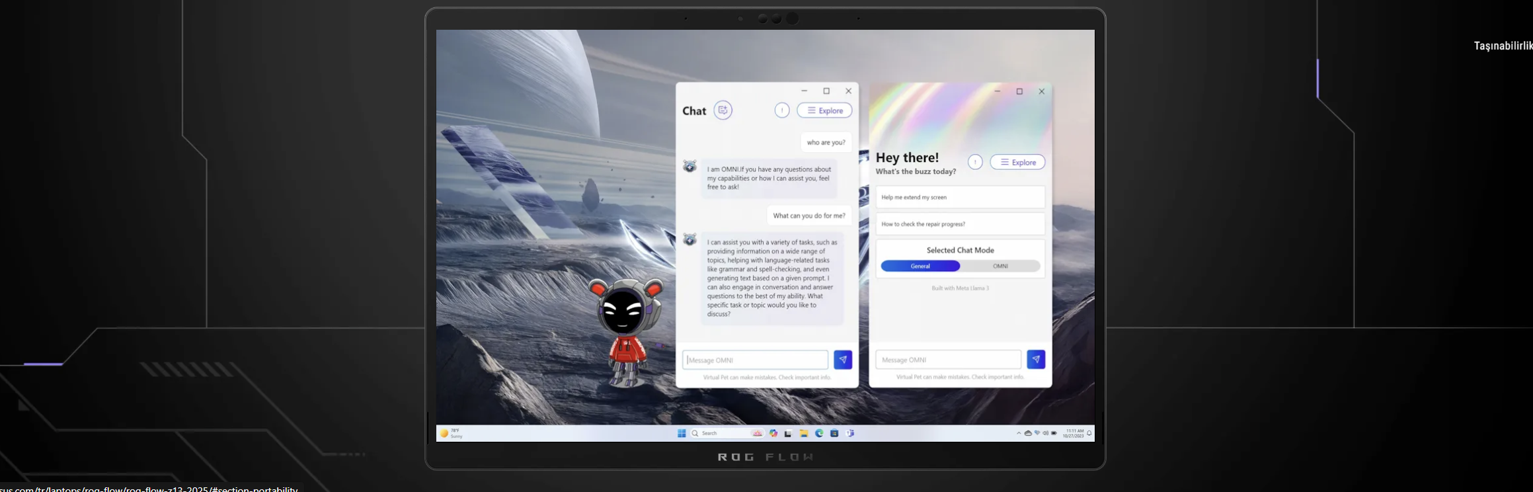Open notifications bell on taskbar

point(1089,433)
